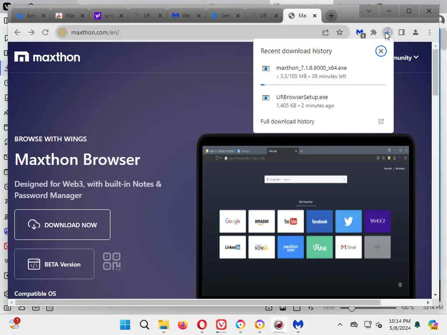The width and height of the screenshot is (447, 335).
Task: Open the tab search dropdown arrow
Action: tap(368, 11)
